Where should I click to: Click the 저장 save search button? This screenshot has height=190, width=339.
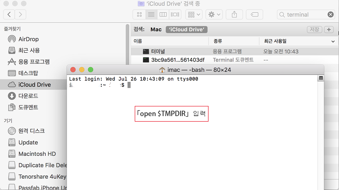click(x=314, y=30)
